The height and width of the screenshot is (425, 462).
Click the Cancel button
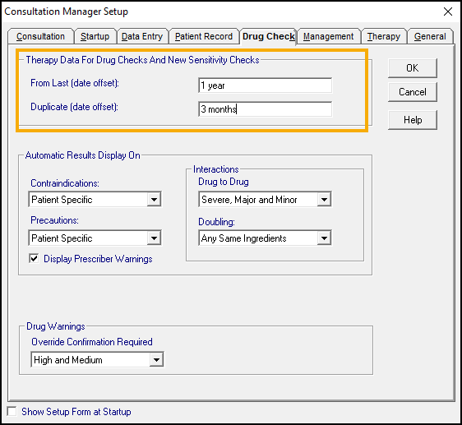tap(412, 92)
